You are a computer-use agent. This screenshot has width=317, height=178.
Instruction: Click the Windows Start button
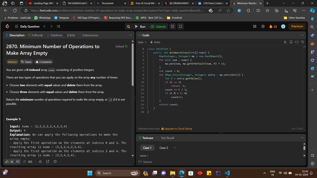[x=90, y=173]
